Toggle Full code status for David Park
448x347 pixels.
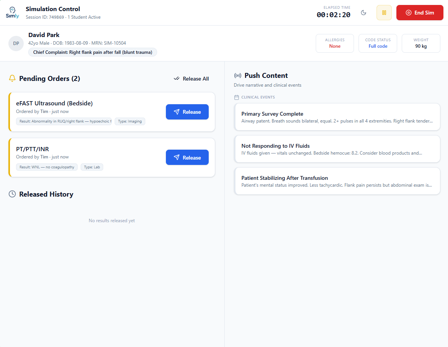(378, 43)
